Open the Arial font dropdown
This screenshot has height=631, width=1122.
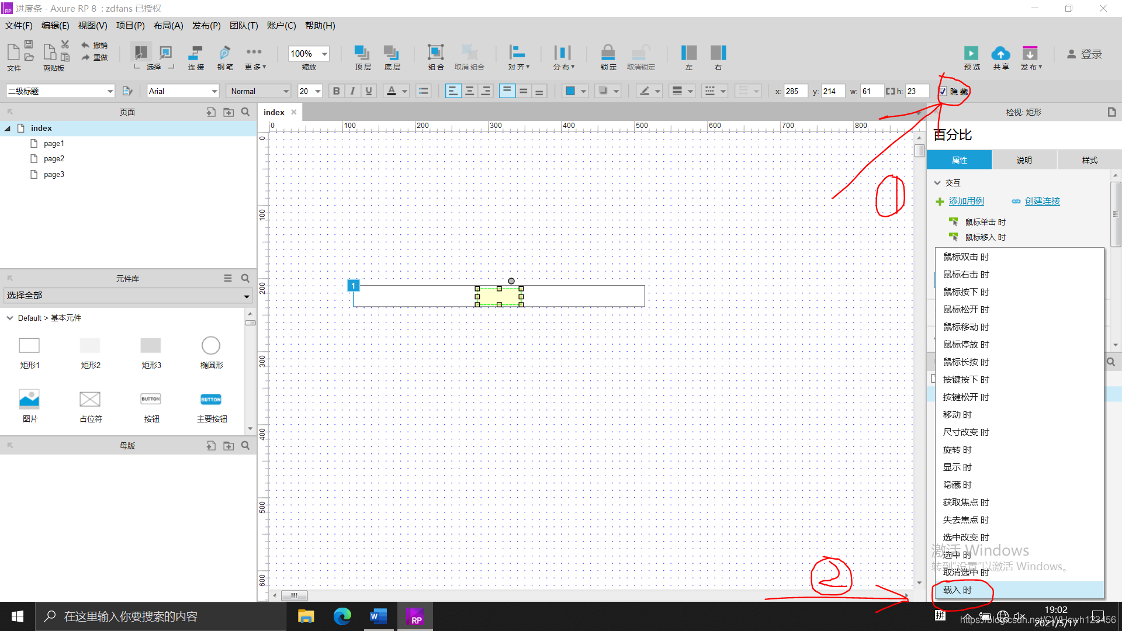tap(214, 91)
